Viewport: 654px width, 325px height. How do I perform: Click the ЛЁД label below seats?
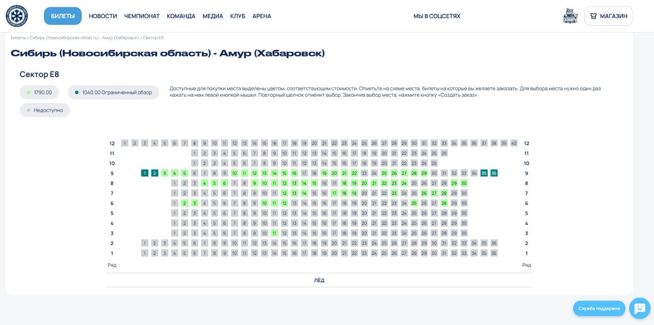tap(320, 281)
